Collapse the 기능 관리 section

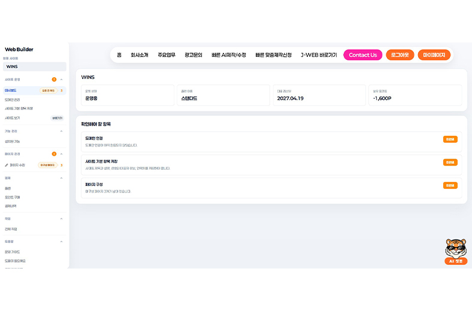click(61, 130)
